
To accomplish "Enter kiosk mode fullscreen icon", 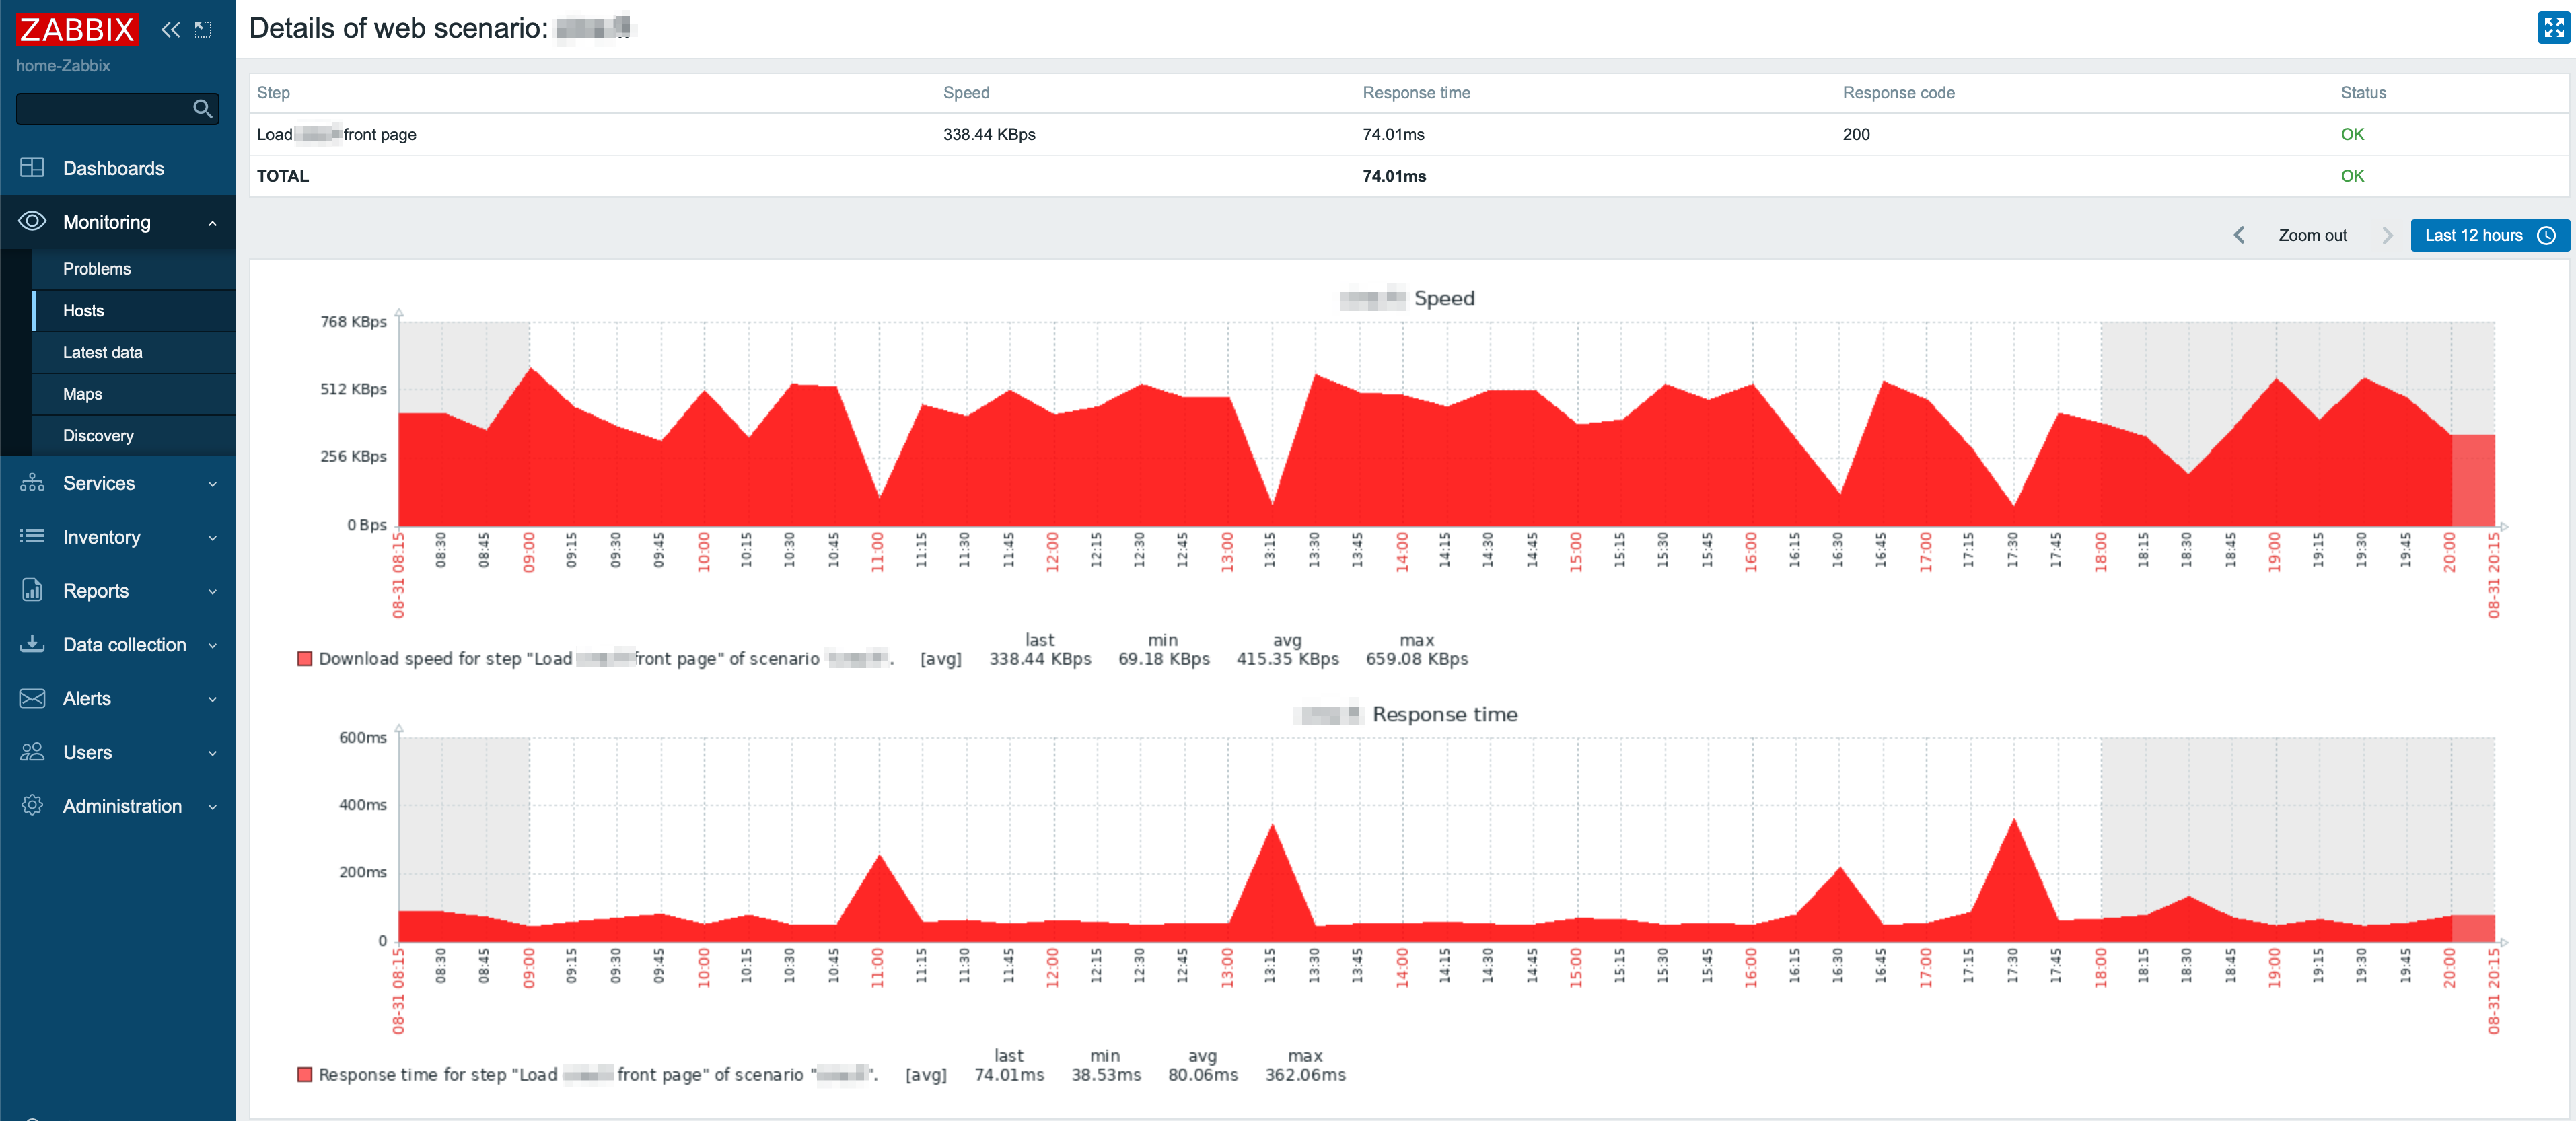I will point(2553,28).
